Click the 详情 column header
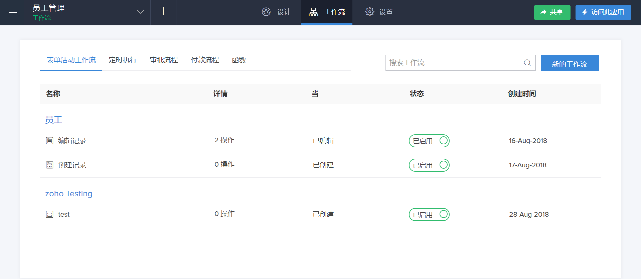641x279 pixels. tap(220, 94)
